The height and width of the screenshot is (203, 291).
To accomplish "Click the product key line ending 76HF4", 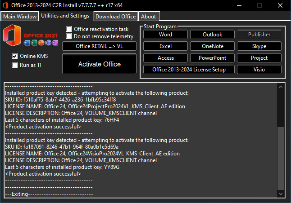I will (62, 120).
